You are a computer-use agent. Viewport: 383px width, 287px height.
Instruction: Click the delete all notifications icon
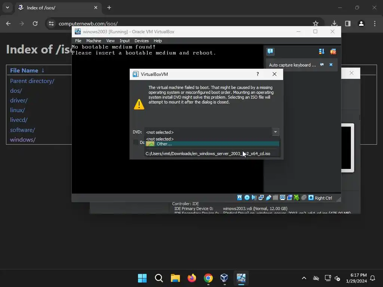333,52
